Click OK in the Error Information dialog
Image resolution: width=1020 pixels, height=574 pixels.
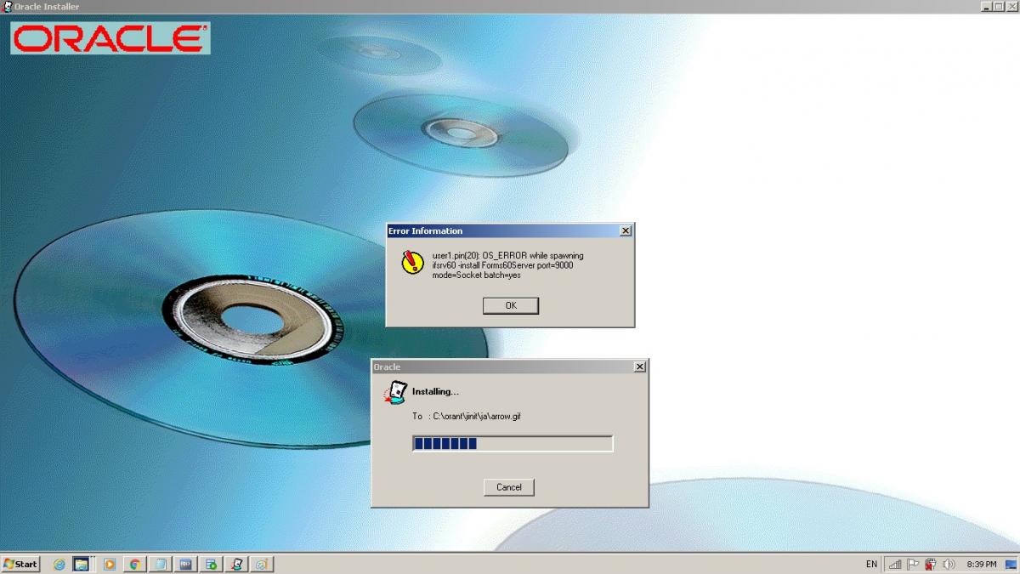510,305
